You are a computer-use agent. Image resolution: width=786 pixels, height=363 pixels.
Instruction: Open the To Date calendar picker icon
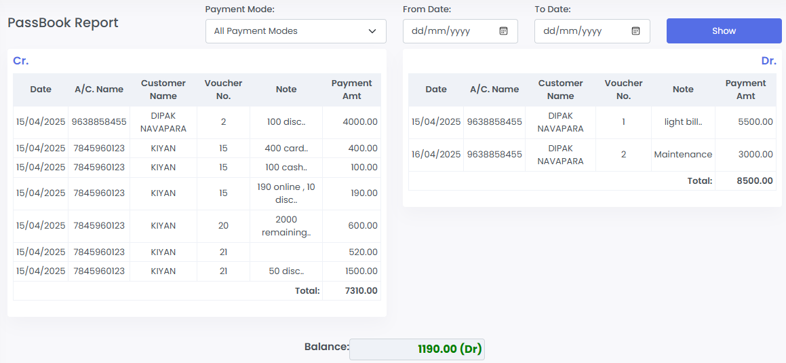pos(635,31)
